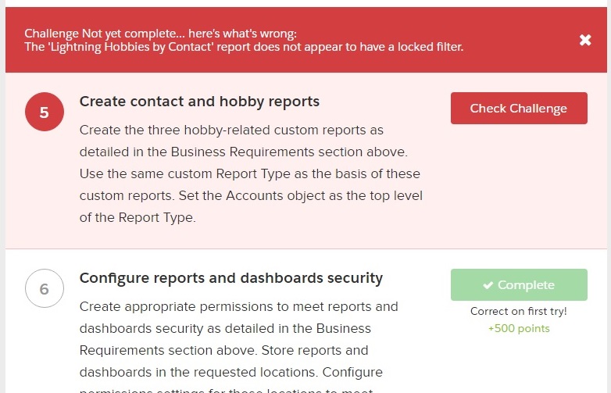Viewport: 611px width, 393px height.
Task: Click the 'Correct on first try!' text
Action: tap(519, 311)
